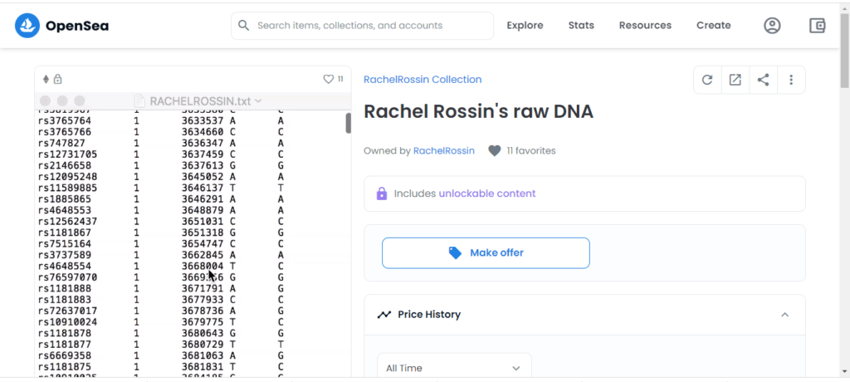The width and height of the screenshot is (850, 382).
Task: Click position value 3662845
Action: pyautogui.click(x=203, y=255)
